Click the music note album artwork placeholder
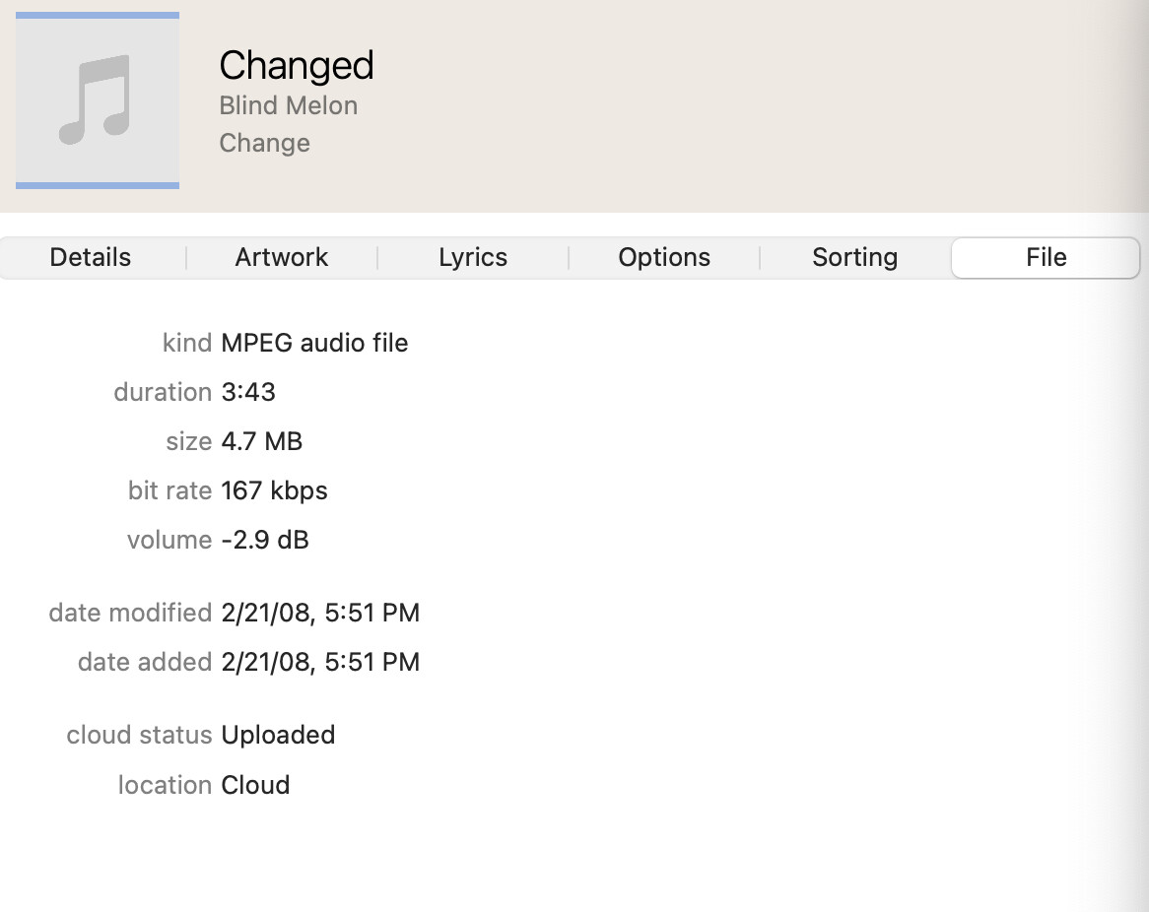Screen dimensions: 1149x912 98,100
